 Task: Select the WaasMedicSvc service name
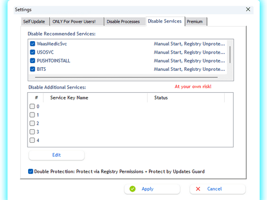(52, 44)
